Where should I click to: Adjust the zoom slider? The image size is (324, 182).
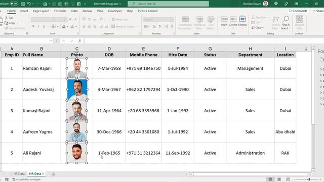309,179
